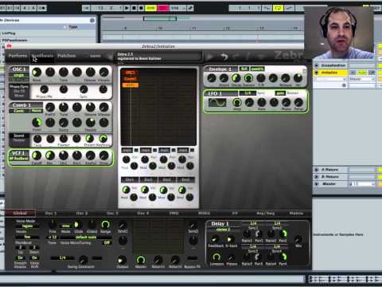Open the Delay 1 'stereo 2' mode dropdown
The width and height of the screenshot is (382, 287).
point(224,230)
